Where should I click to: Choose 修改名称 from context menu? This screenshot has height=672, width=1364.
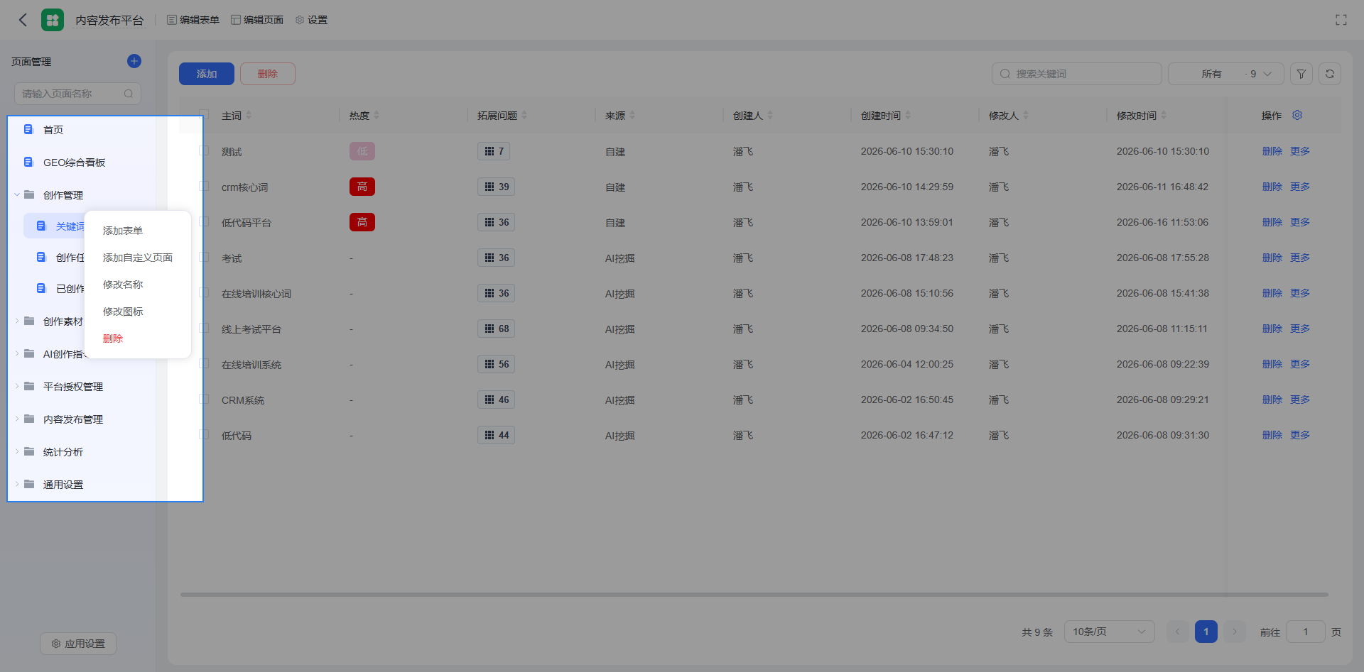tap(123, 285)
